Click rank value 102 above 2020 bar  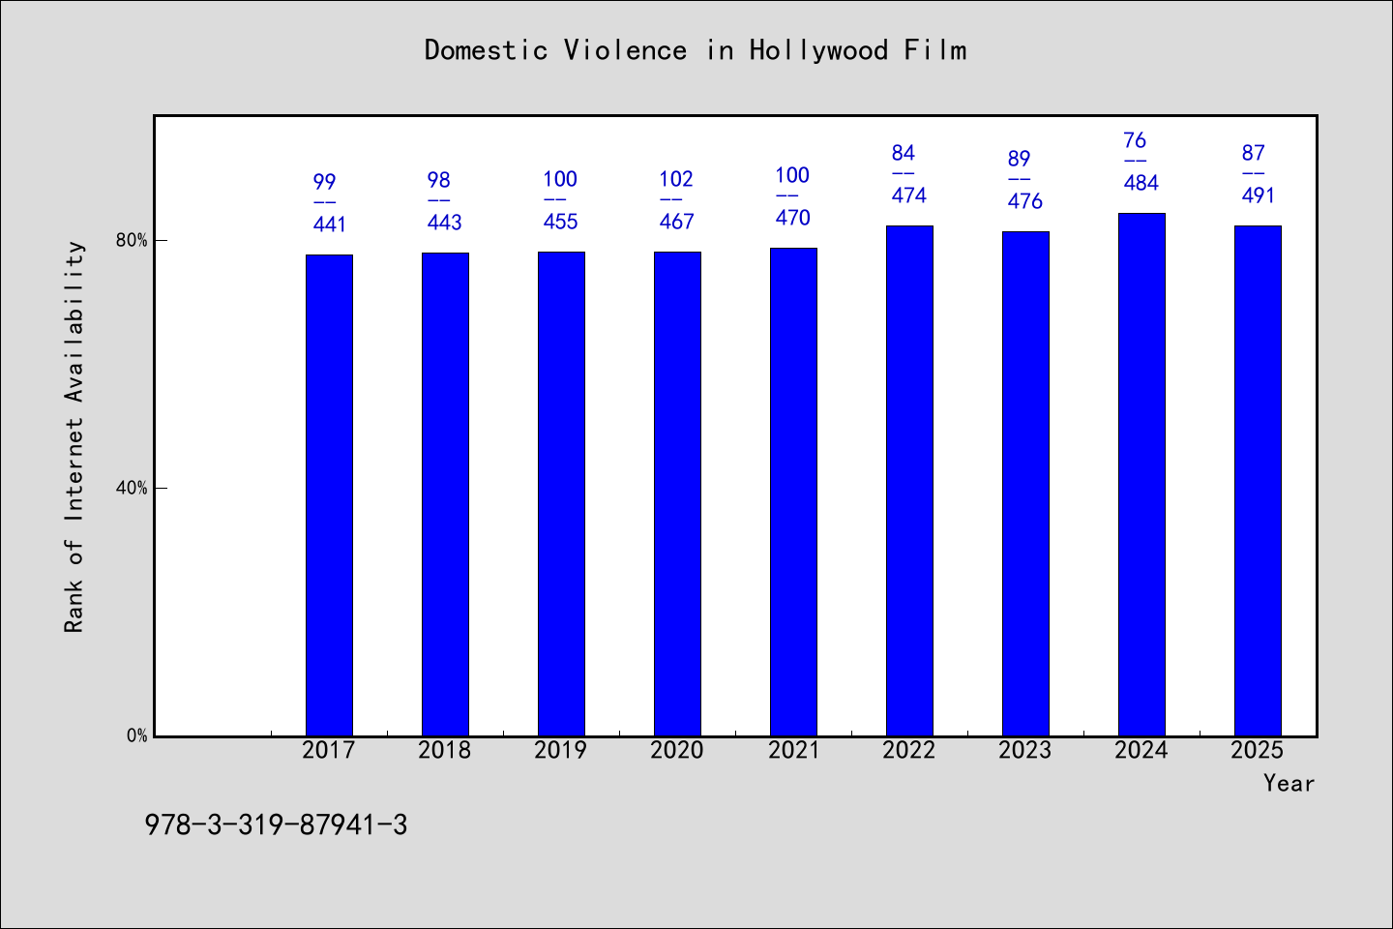(676, 179)
